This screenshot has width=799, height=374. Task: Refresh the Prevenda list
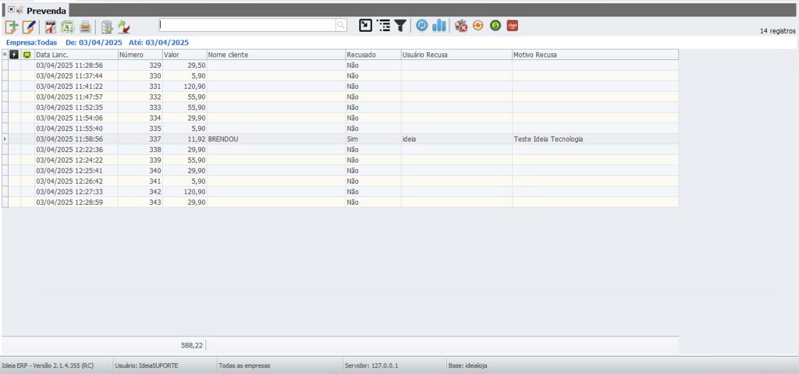pyautogui.click(x=422, y=26)
